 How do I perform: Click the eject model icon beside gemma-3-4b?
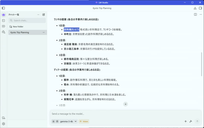[54, 121]
